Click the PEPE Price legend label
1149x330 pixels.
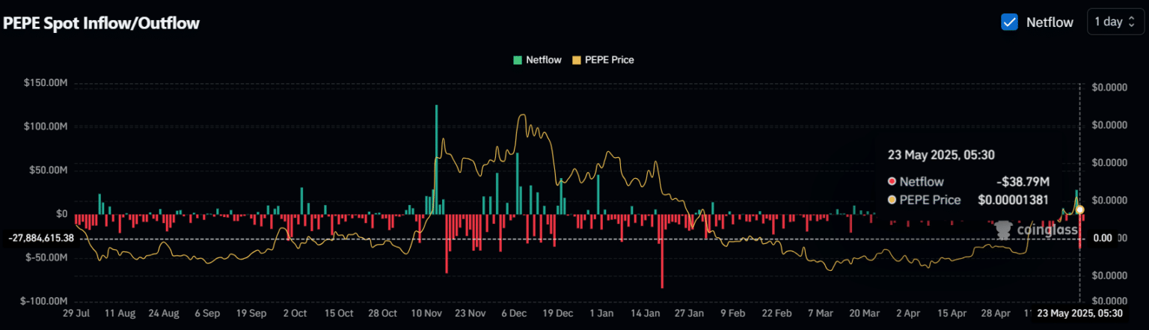point(608,60)
